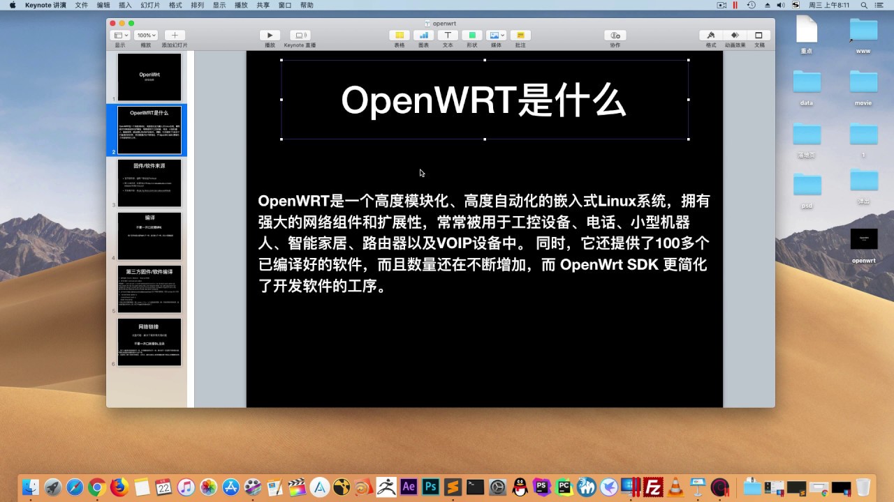The image size is (894, 502).
Task: Insert a chart from the toolbar
Action: [423, 36]
